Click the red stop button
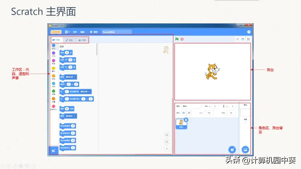 [x=182, y=39]
